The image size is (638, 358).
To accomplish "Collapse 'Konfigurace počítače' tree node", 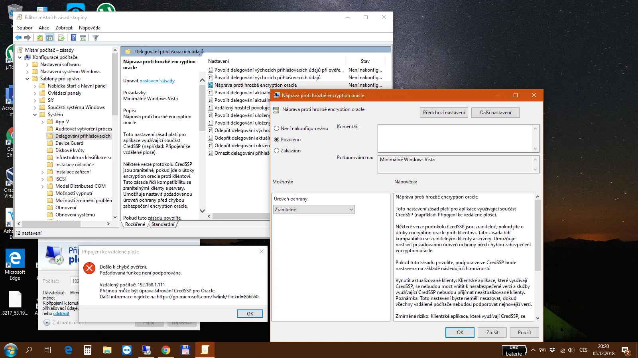I will 20,57.
